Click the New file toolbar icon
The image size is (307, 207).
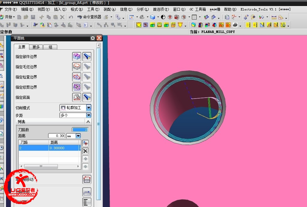tap(19, 17)
